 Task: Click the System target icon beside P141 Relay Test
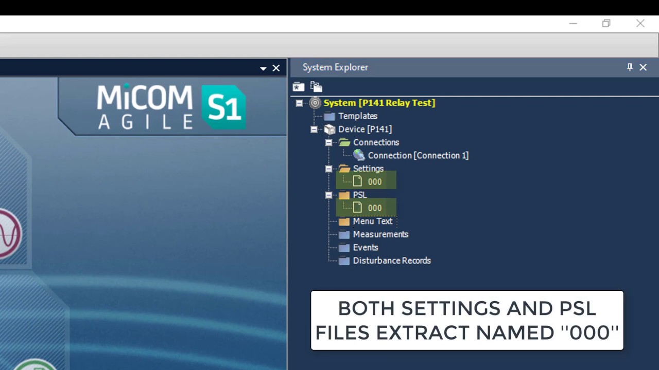click(315, 103)
